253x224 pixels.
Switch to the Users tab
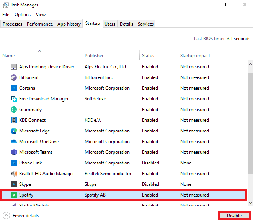pos(110,24)
